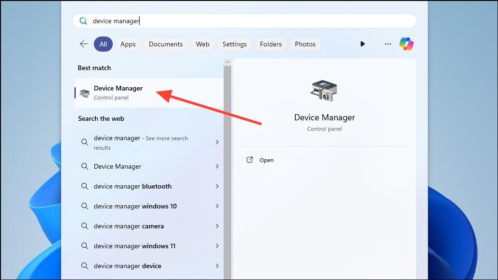Select 'device manager windows 10' web suggestion
The height and width of the screenshot is (280, 498).
(x=149, y=207)
